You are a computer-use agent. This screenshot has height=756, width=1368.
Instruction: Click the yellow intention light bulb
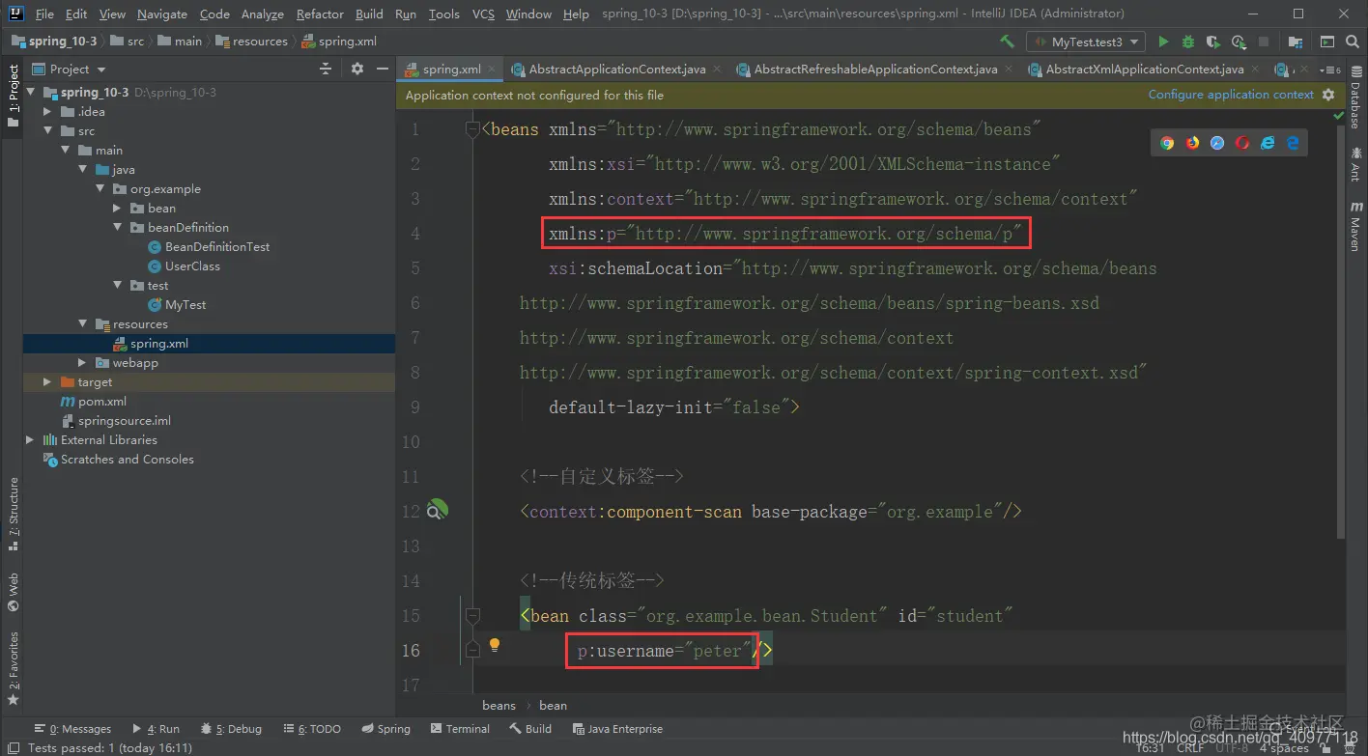[494, 645]
